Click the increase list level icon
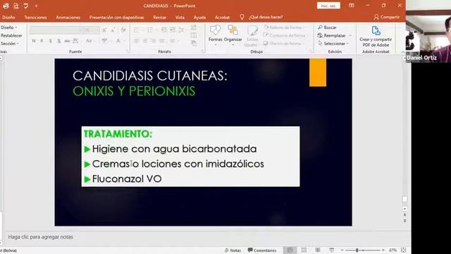 (x=172, y=30)
